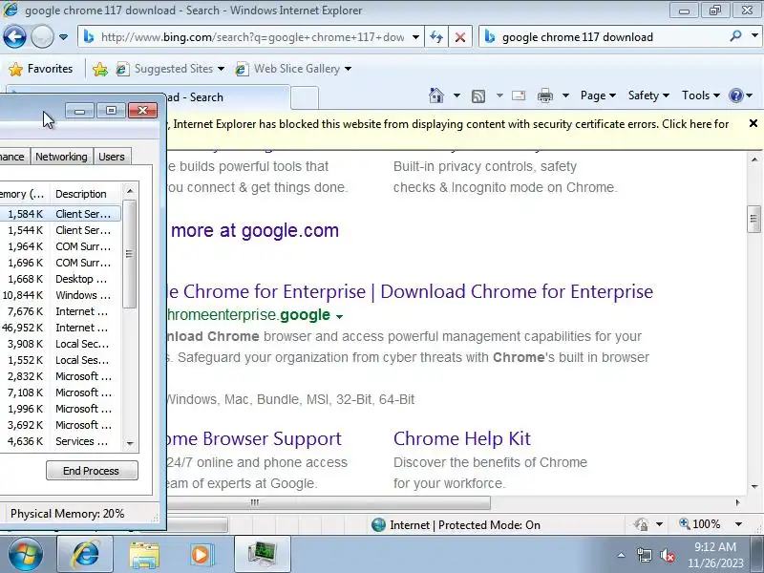Viewport: 764px width, 573px height.
Task: Run search with the magnifier icon
Action: point(735,36)
